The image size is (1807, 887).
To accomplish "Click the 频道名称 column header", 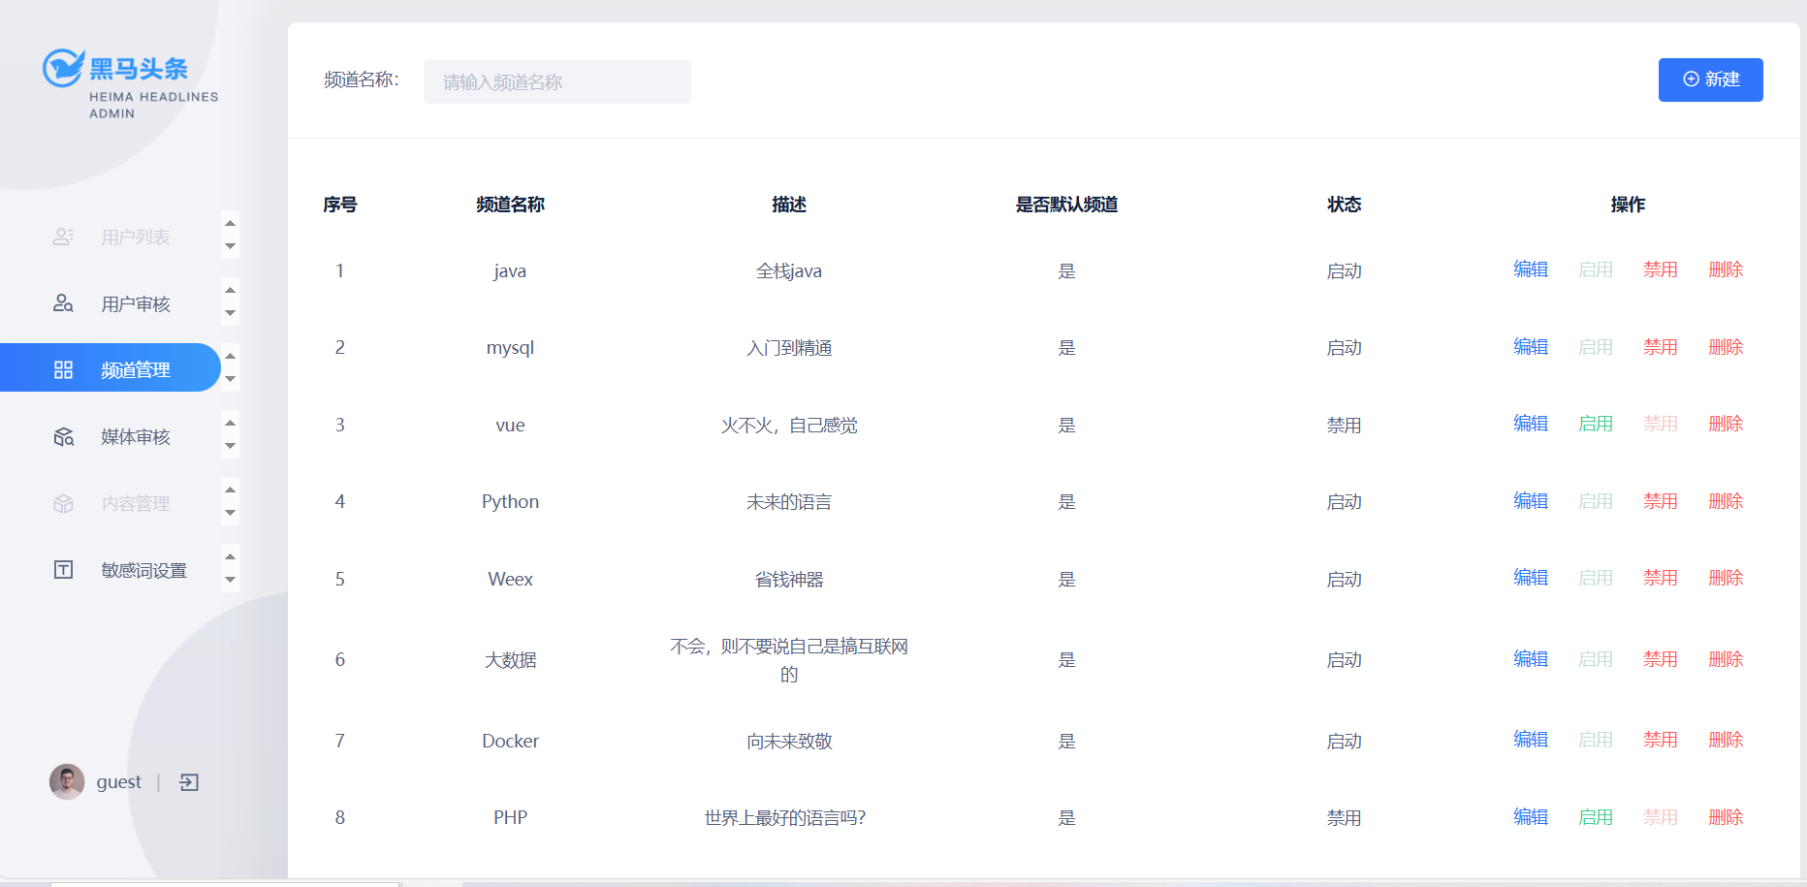I will (x=510, y=205).
